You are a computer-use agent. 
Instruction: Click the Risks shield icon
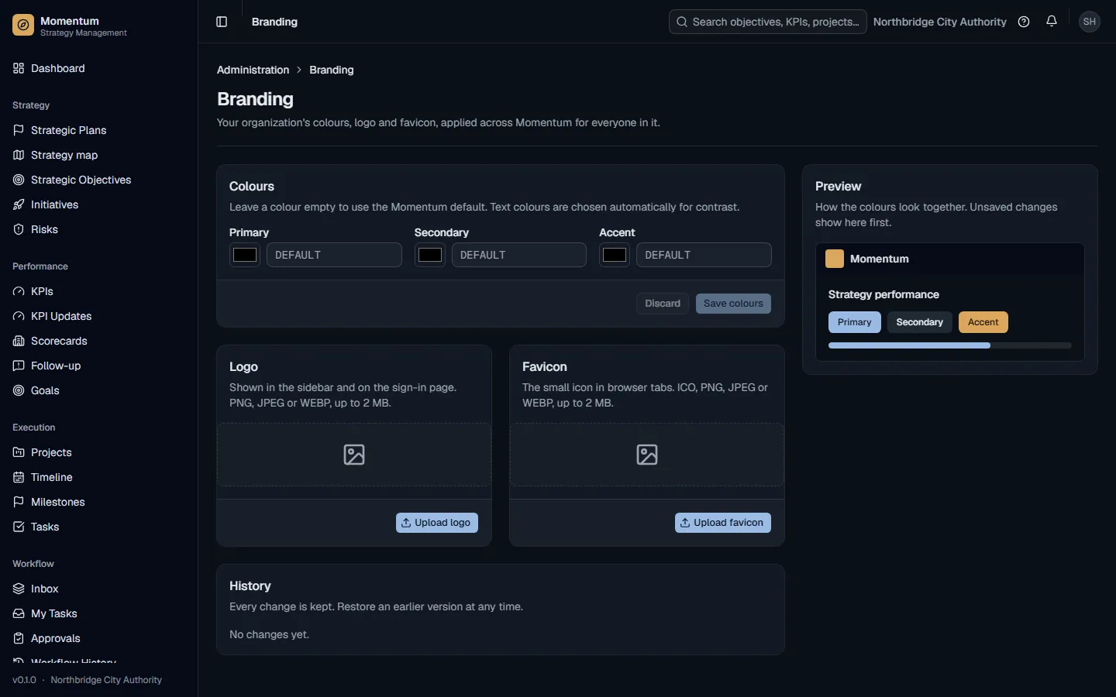point(19,229)
